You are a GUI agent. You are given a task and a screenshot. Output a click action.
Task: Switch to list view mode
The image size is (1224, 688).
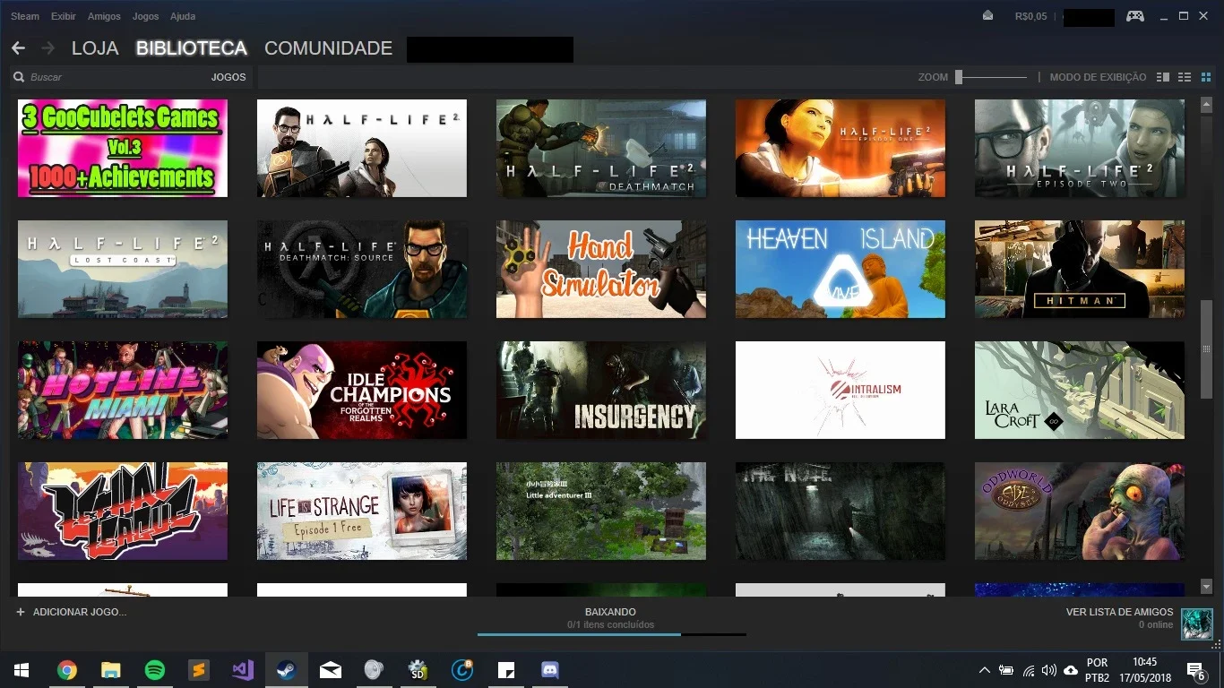[1185, 77]
